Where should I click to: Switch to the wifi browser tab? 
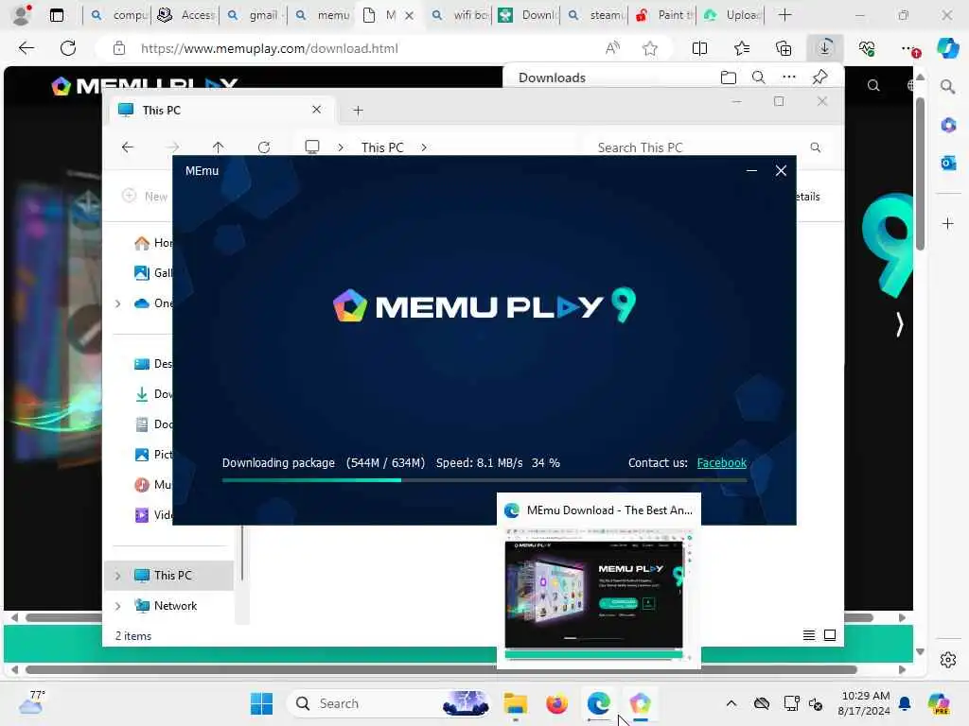460,15
